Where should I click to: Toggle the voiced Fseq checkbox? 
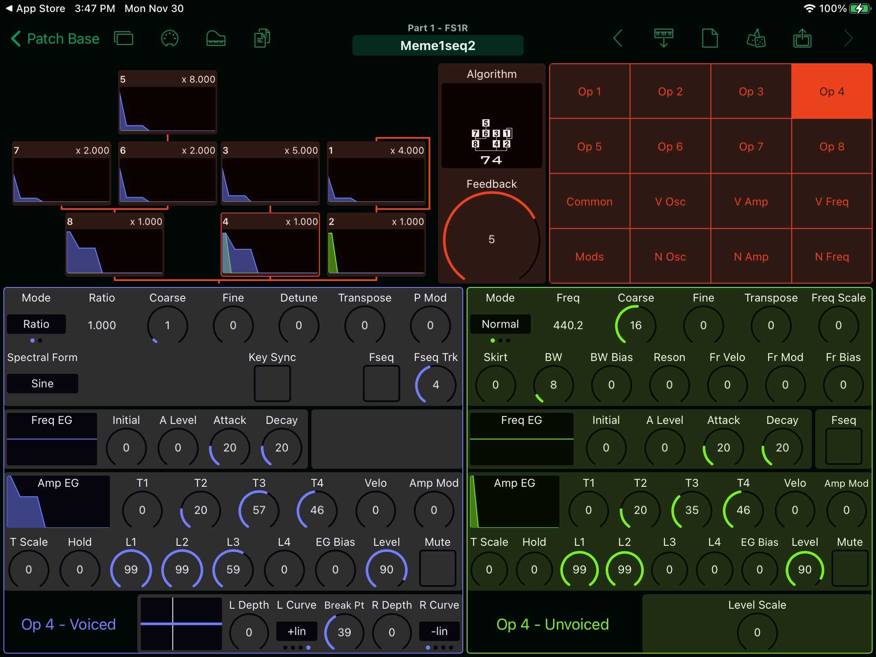point(382,383)
